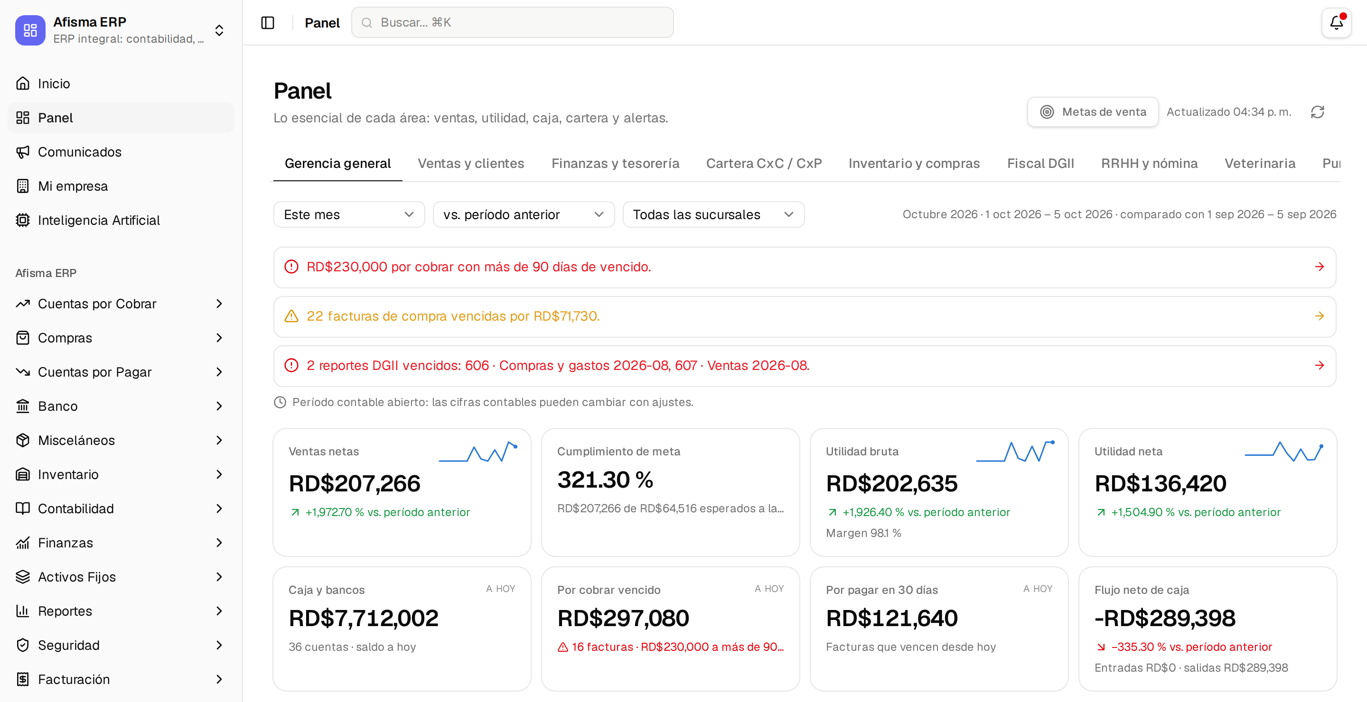
Task: Open the vs. período anterior dropdown
Action: (523, 214)
